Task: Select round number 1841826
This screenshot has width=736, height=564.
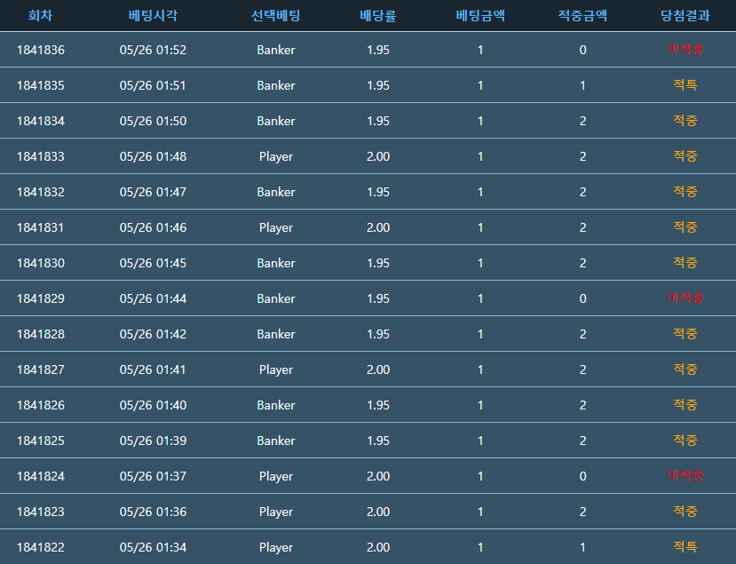Action: coord(40,405)
